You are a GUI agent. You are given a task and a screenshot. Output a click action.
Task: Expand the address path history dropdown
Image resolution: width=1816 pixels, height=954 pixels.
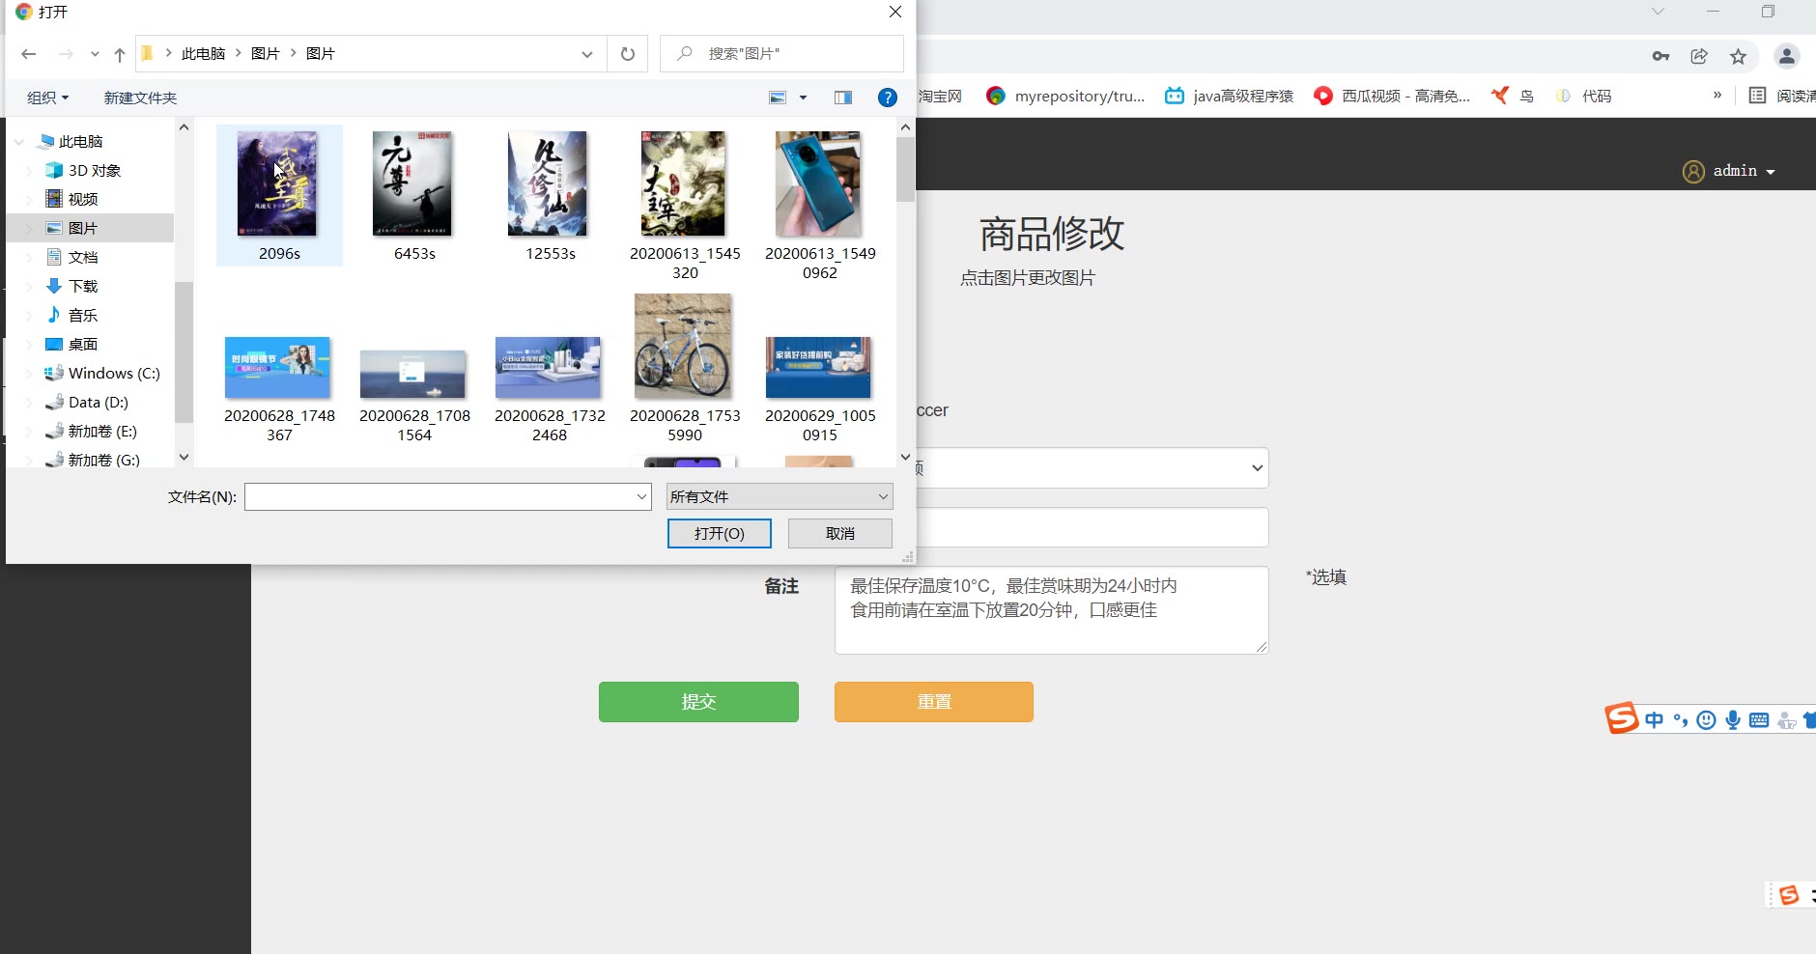pos(586,54)
